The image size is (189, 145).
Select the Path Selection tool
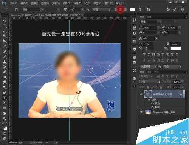tap(5, 103)
